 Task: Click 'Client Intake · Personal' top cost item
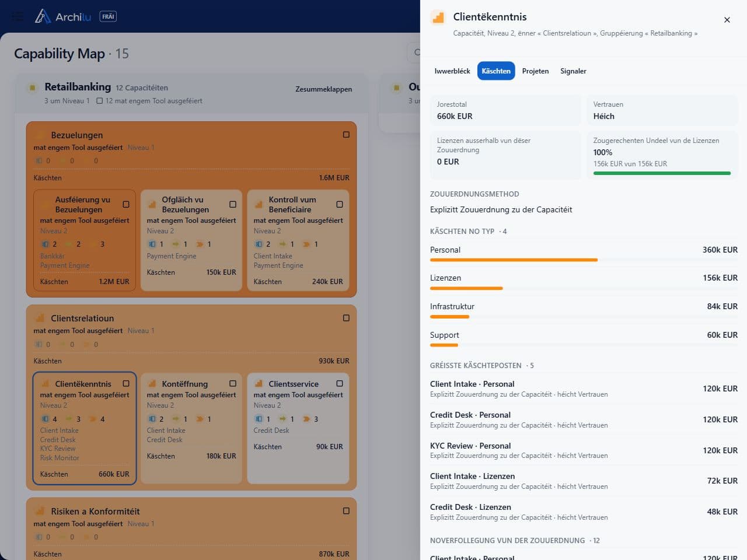tap(584, 388)
